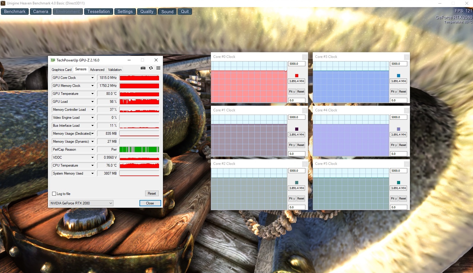473x273 pixels.
Task: Open the GPU-Z hamburger menu
Action: pos(158,68)
